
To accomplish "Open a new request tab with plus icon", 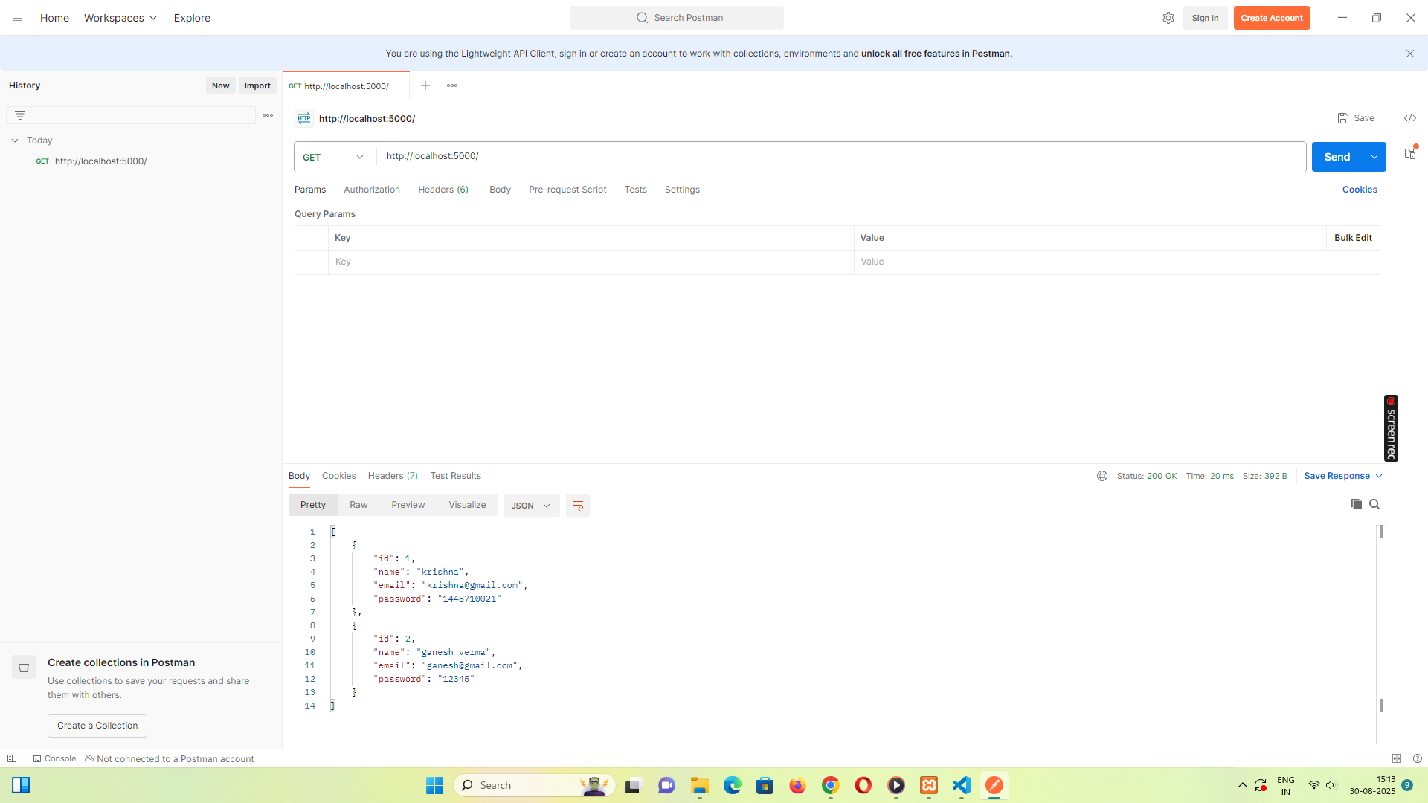I will [425, 86].
